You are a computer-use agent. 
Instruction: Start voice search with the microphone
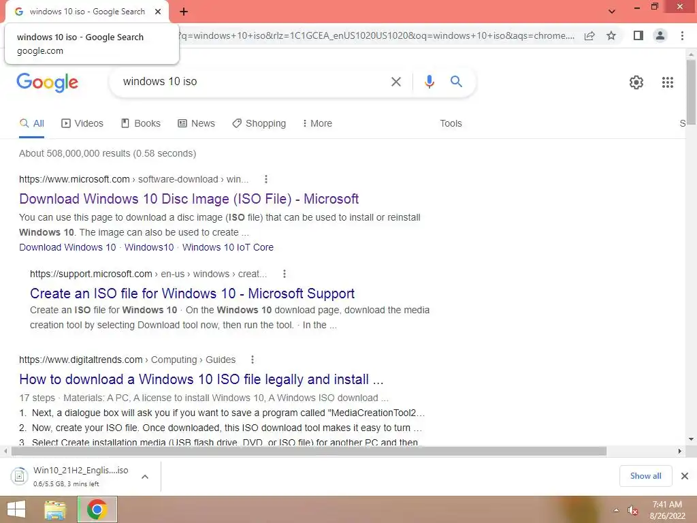429,82
